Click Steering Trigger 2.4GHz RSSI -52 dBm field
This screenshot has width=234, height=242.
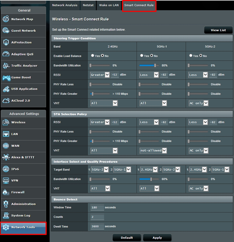(115, 75)
